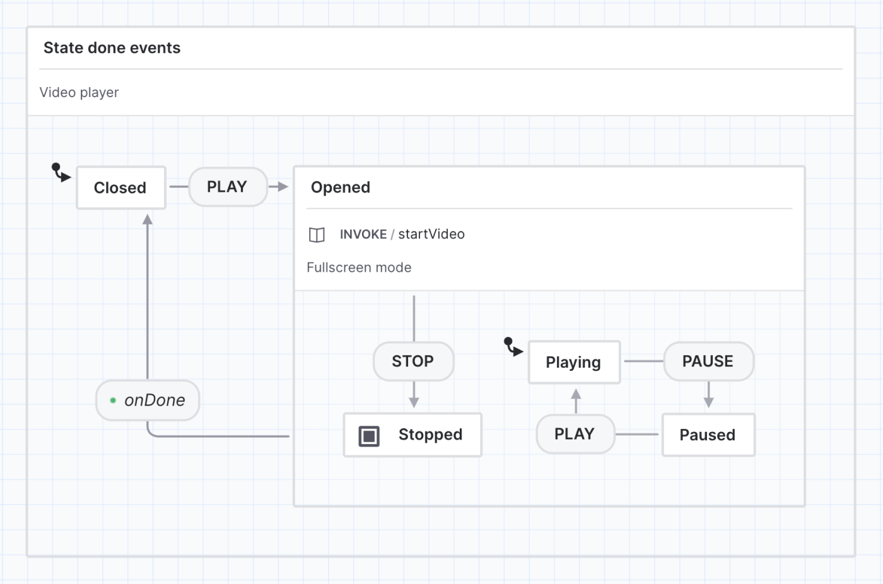Image resolution: width=883 pixels, height=584 pixels.
Task: Click the initial state marker beside Playing
Action: (x=513, y=346)
